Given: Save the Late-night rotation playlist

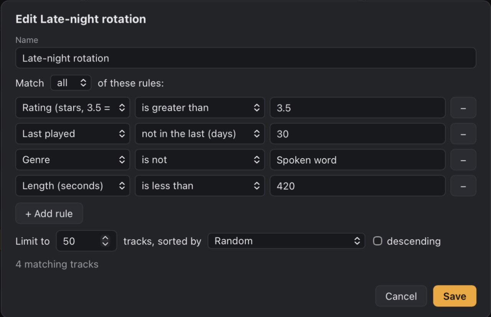Looking at the screenshot, I should (x=455, y=296).
